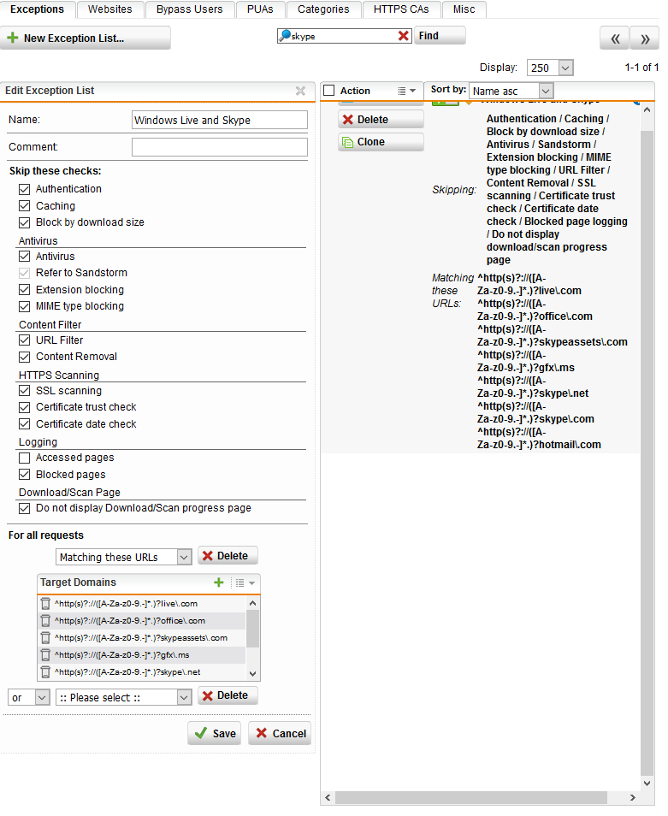
Task: Toggle SSL scanning checkbox
Action: (25, 391)
